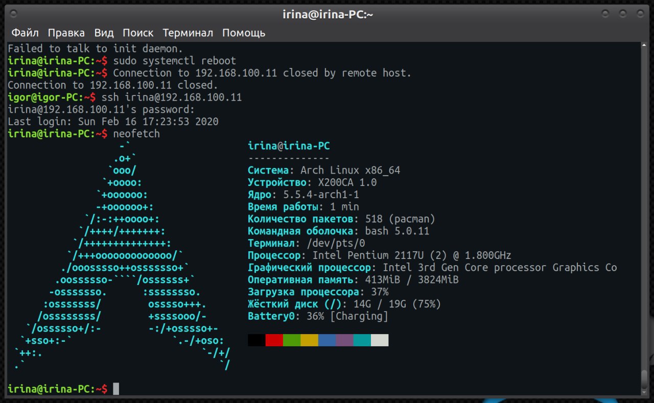Screen dimensions: 654x403
Task: Open the Терминал menu
Action: coord(188,33)
